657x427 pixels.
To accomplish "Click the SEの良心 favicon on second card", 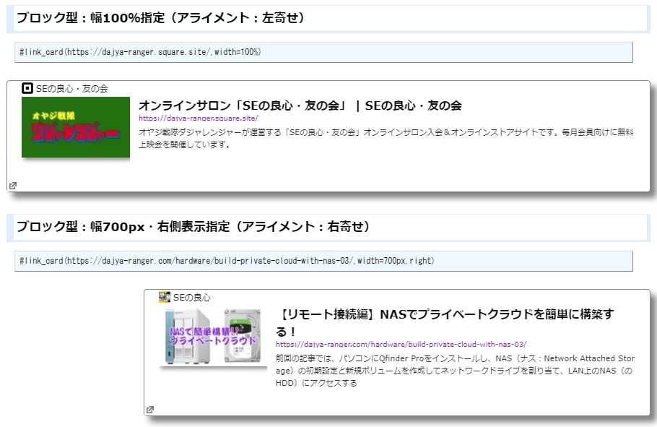I will [163, 296].
